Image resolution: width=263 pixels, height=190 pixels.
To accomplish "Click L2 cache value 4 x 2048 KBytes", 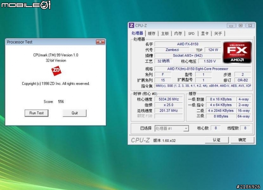I will tap(221, 110).
